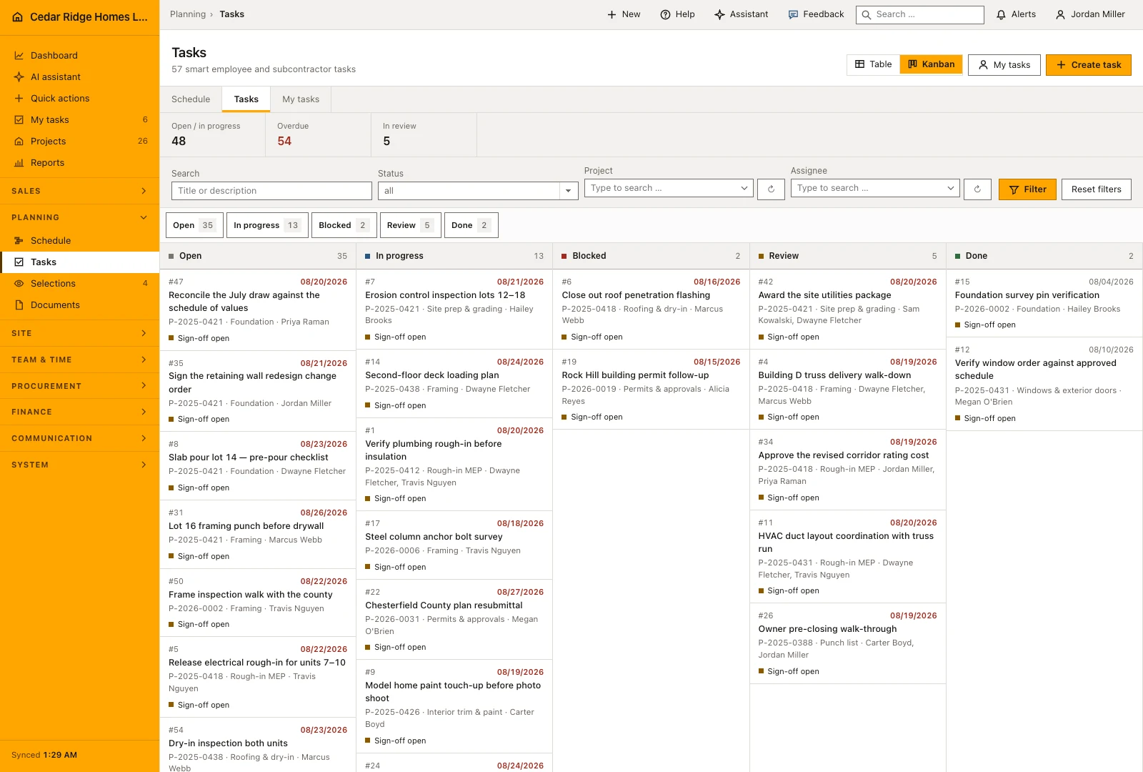Toggle the Review status chip
The width and height of the screenshot is (1143, 772).
pyautogui.click(x=411, y=225)
